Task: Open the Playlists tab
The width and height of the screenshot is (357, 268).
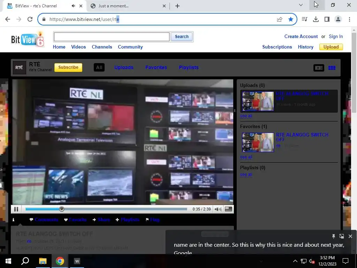Action: 189,67
